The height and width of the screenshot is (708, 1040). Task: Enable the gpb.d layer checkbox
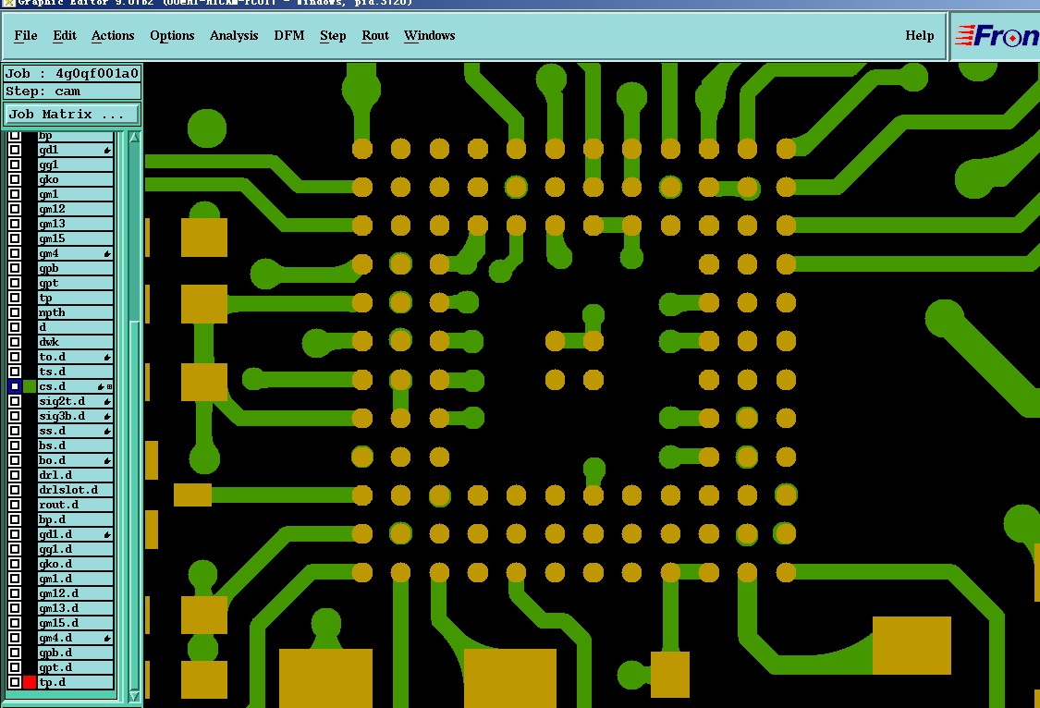(x=15, y=653)
